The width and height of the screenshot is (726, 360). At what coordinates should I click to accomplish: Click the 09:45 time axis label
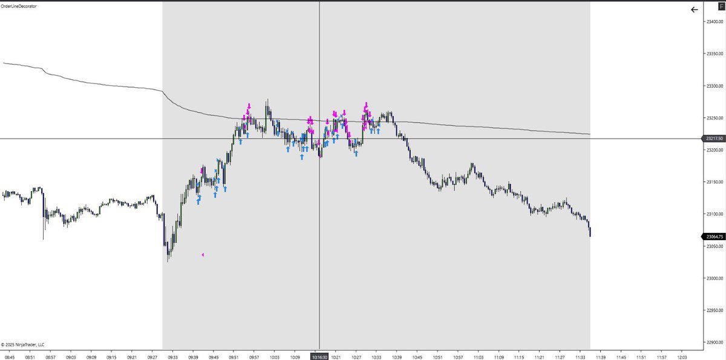point(213,357)
